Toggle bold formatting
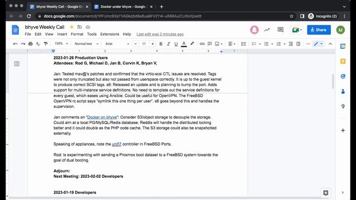The width and height of the screenshot is (356, 200). point(161,44)
